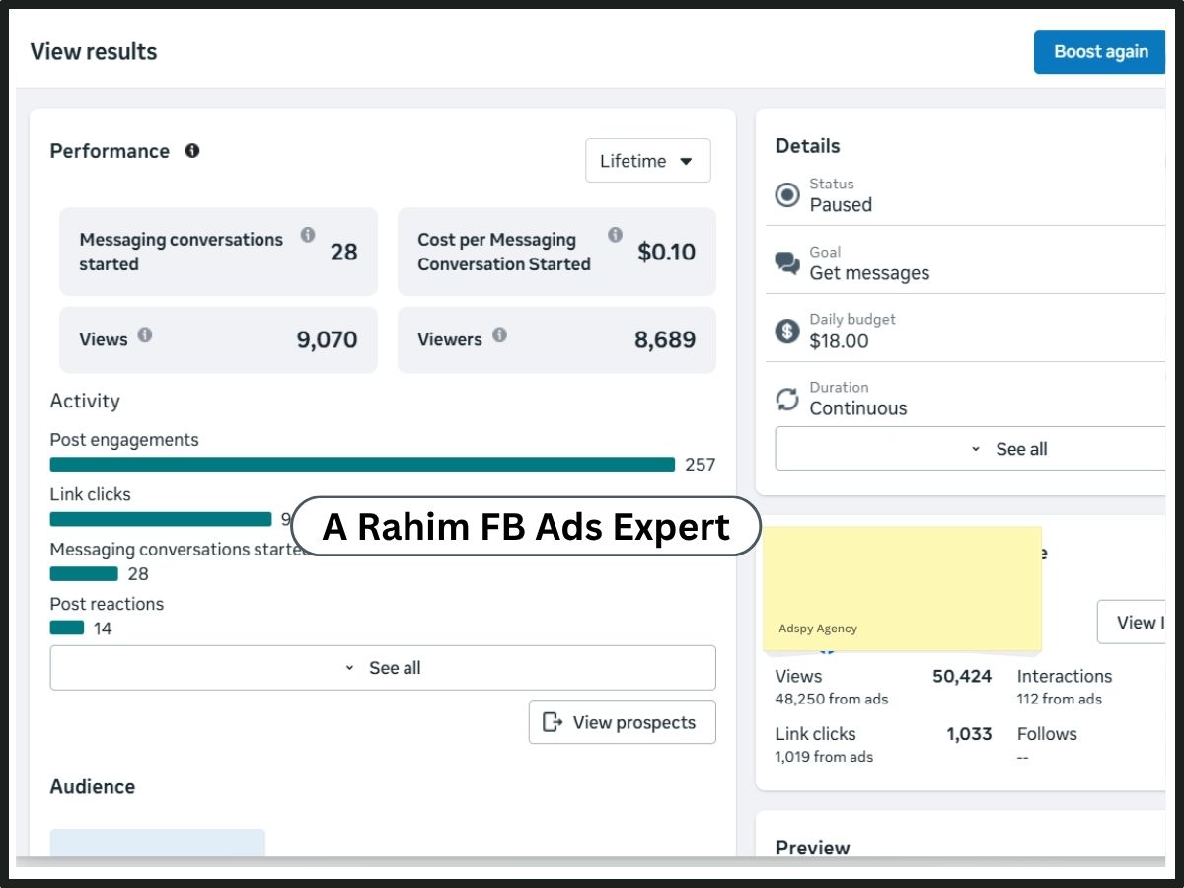Expand See all in Details panel
Viewport: 1184px width, 888px height.
tap(971, 449)
